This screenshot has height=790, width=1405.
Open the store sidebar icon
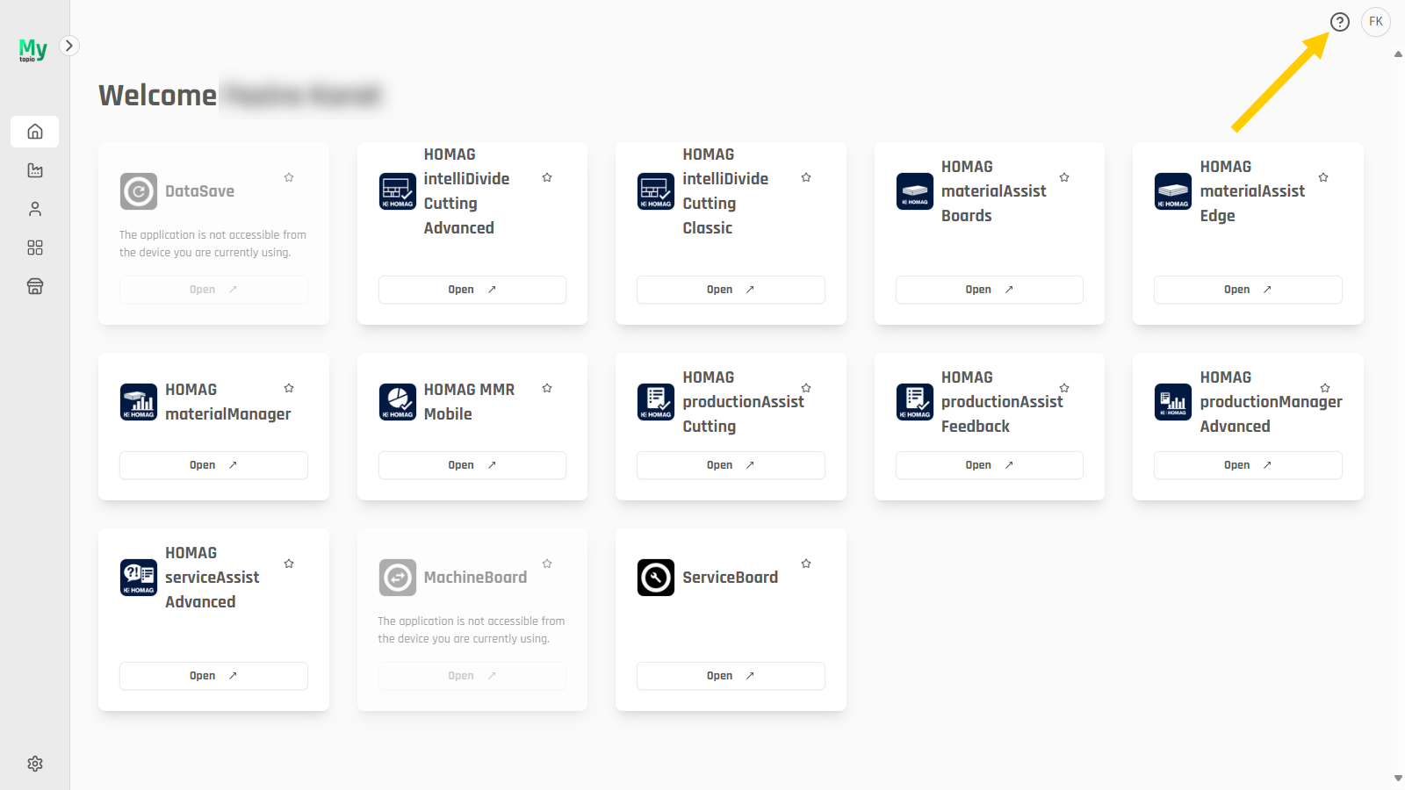(x=35, y=286)
